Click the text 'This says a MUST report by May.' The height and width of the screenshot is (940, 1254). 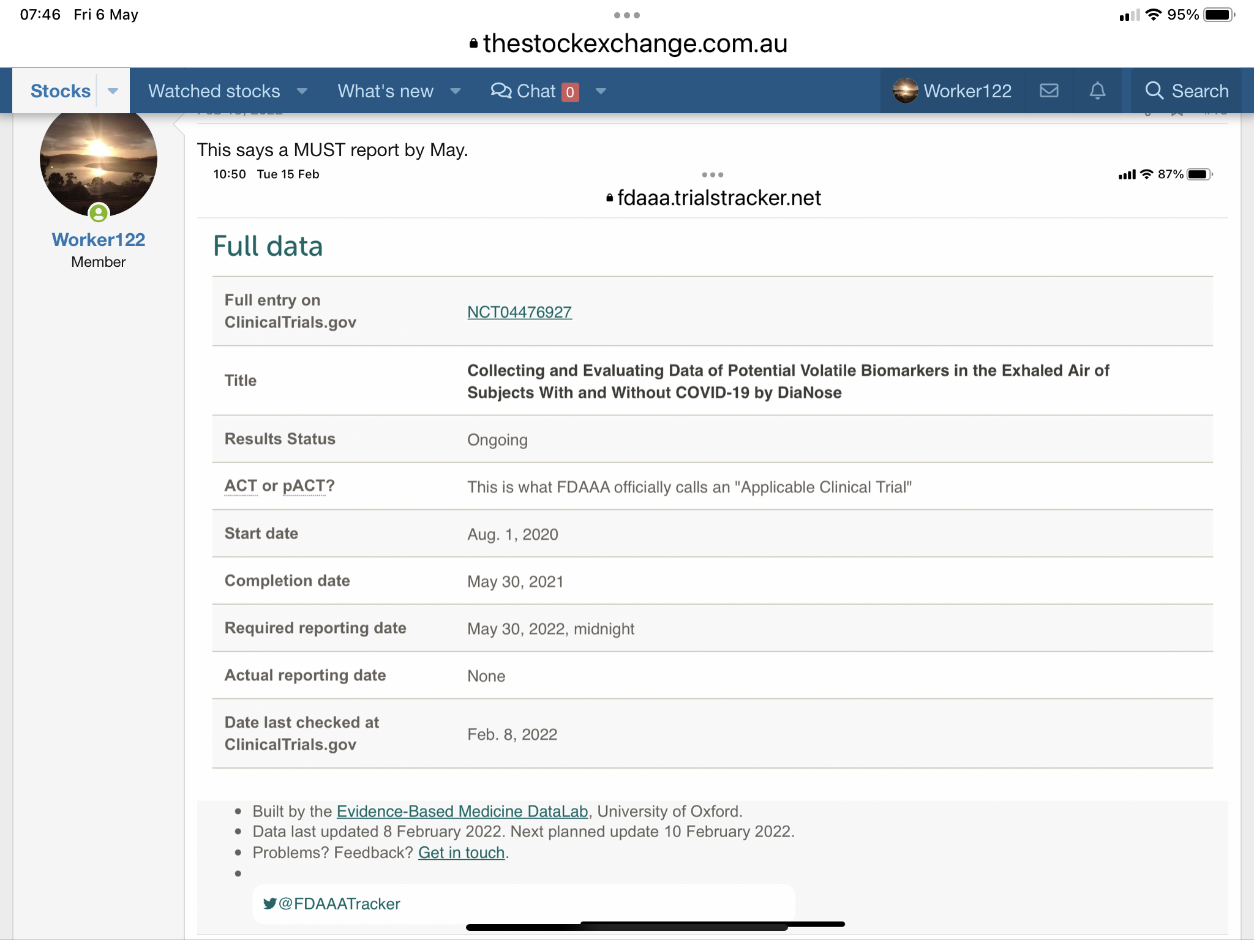[x=332, y=150]
